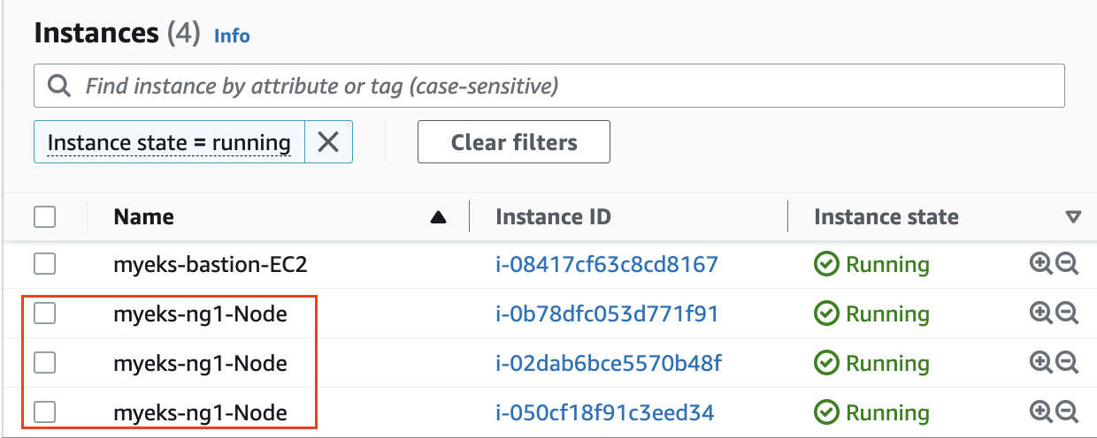
Task: Click the zoom-in icon for instance i-050cf18f91c3eed34
Action: coord(1041,412)
